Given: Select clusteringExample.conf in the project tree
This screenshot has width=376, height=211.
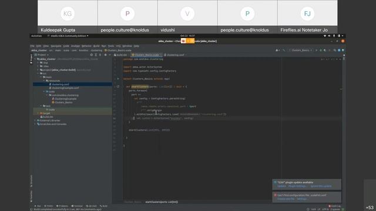Looking at the screenshot, I should pyautogui.click(x=63, y=88).
